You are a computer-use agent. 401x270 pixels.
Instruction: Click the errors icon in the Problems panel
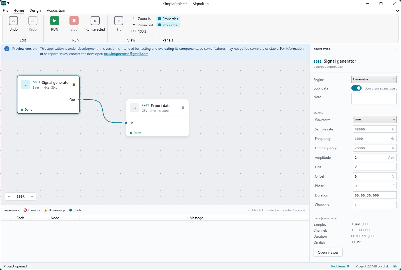(x=25, y=210)
